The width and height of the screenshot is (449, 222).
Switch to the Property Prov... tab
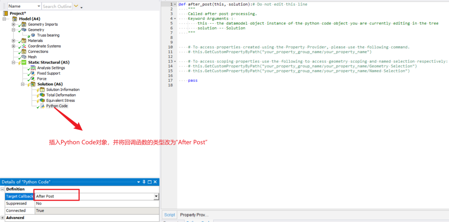pos(194,215)
